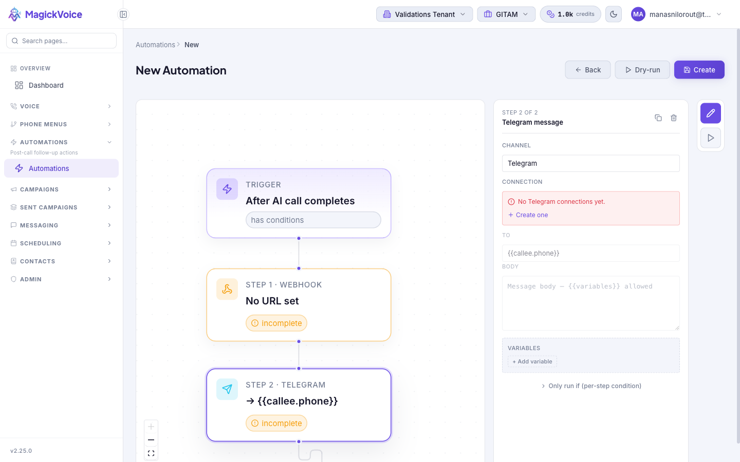Screen dimensions: 740x462
Task: Click Create one Telegram connection link
Action: (x=528, y=215)
